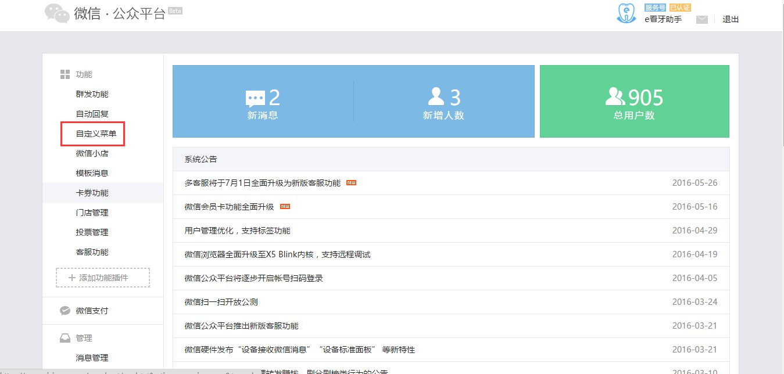Go to 模板消息 in the sidebar
Screen dimensions: 784x374
coord(92,173)
